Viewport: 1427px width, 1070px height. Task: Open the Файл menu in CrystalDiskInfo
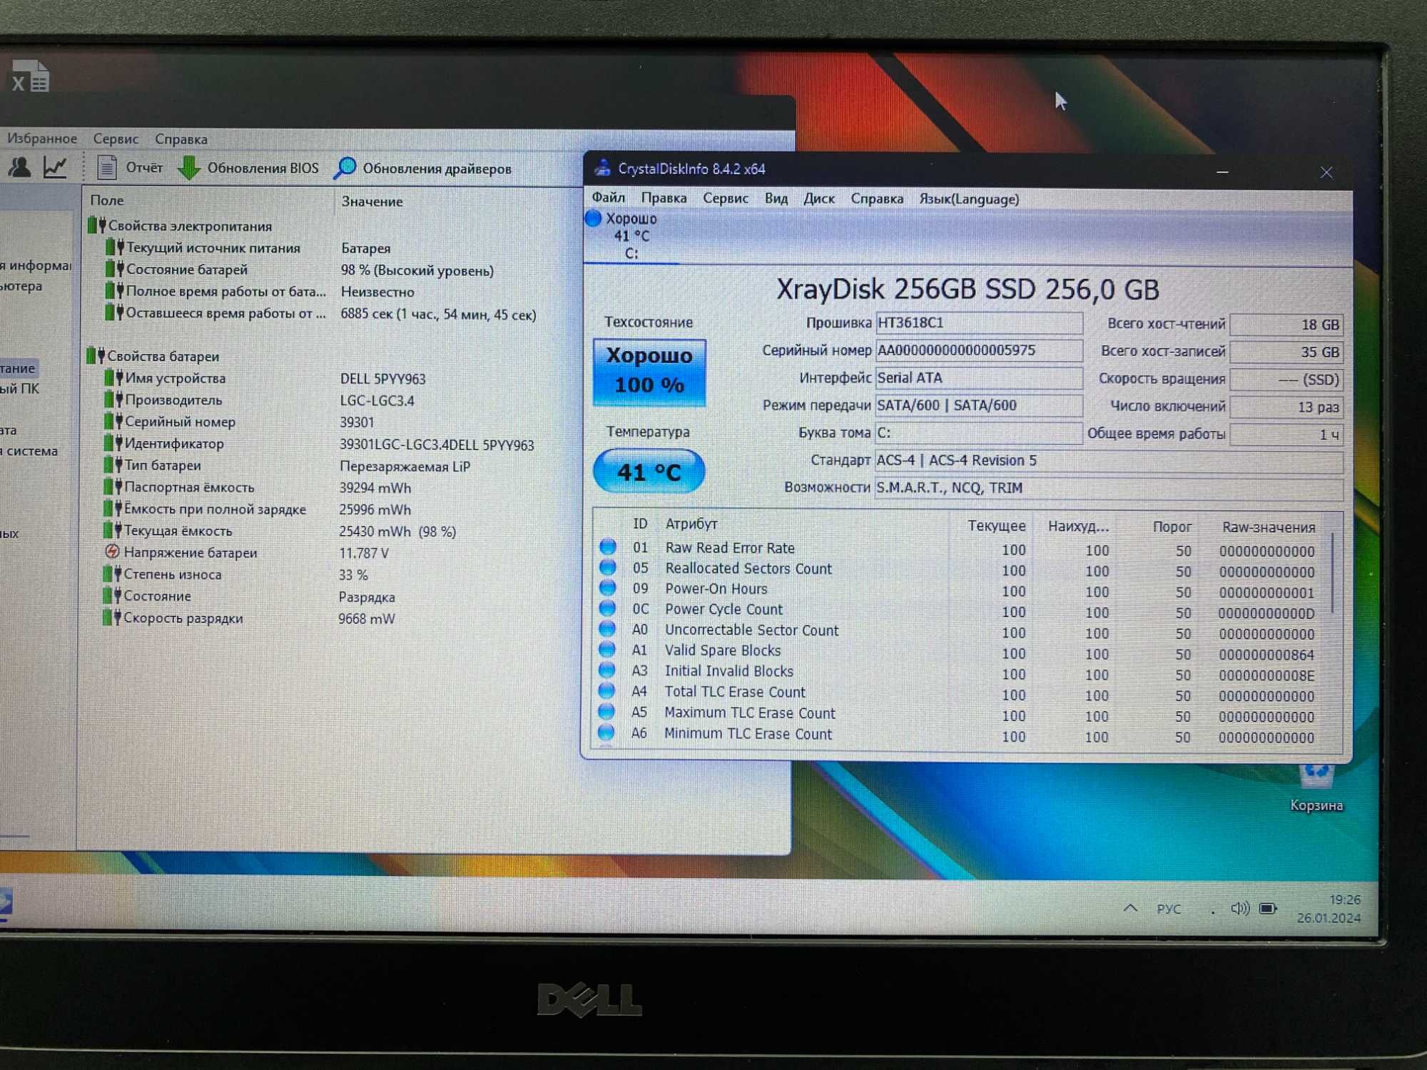pos(608,198)
